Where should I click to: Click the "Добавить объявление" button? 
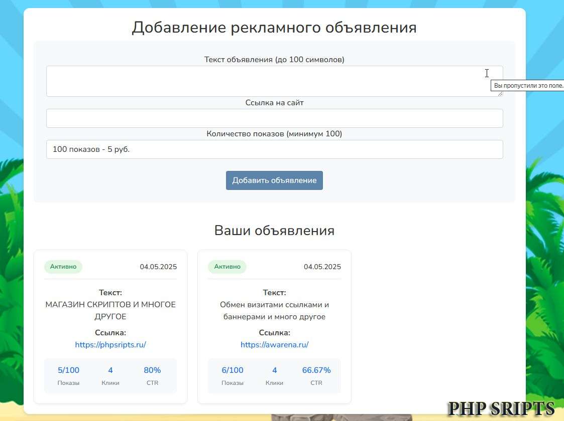point(274,180)
